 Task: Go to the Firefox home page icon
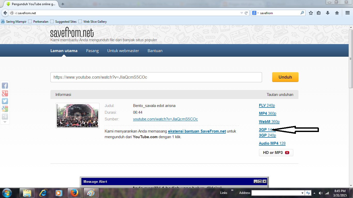tap(337, 13)
